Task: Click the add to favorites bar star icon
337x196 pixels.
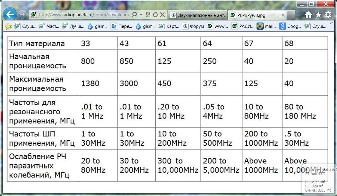Action: pos(8,26)
